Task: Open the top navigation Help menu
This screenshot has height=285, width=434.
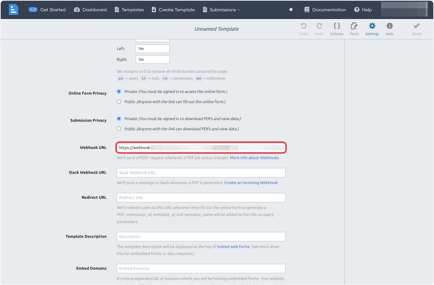Action: pos(363,10)
